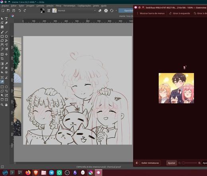Image resolution: width=207 pixels, height=176 pixels.
Task: Select the Rectangle shape tool
Action: point(2,36)
